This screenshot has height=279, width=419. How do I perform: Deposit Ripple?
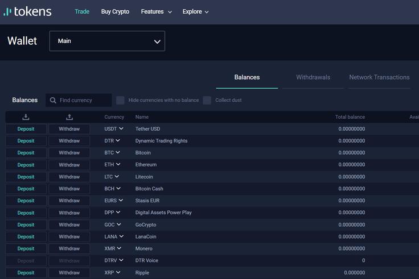click(26, 273)
